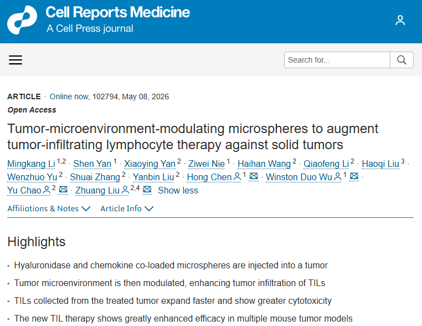
Task: Click the magnifying glass search button
Action: (402, 60)
